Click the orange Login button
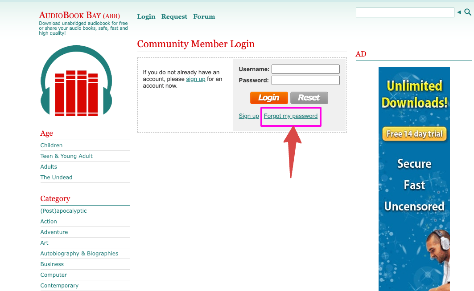474x291 pixels. click(269, 98)
